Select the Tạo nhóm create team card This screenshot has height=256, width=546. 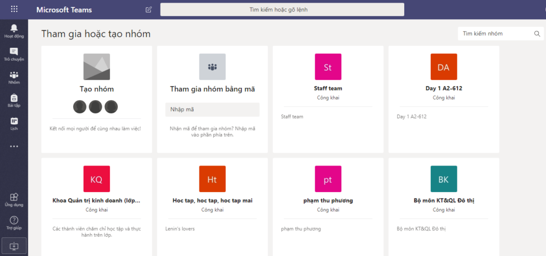click(x=97, y=89)
